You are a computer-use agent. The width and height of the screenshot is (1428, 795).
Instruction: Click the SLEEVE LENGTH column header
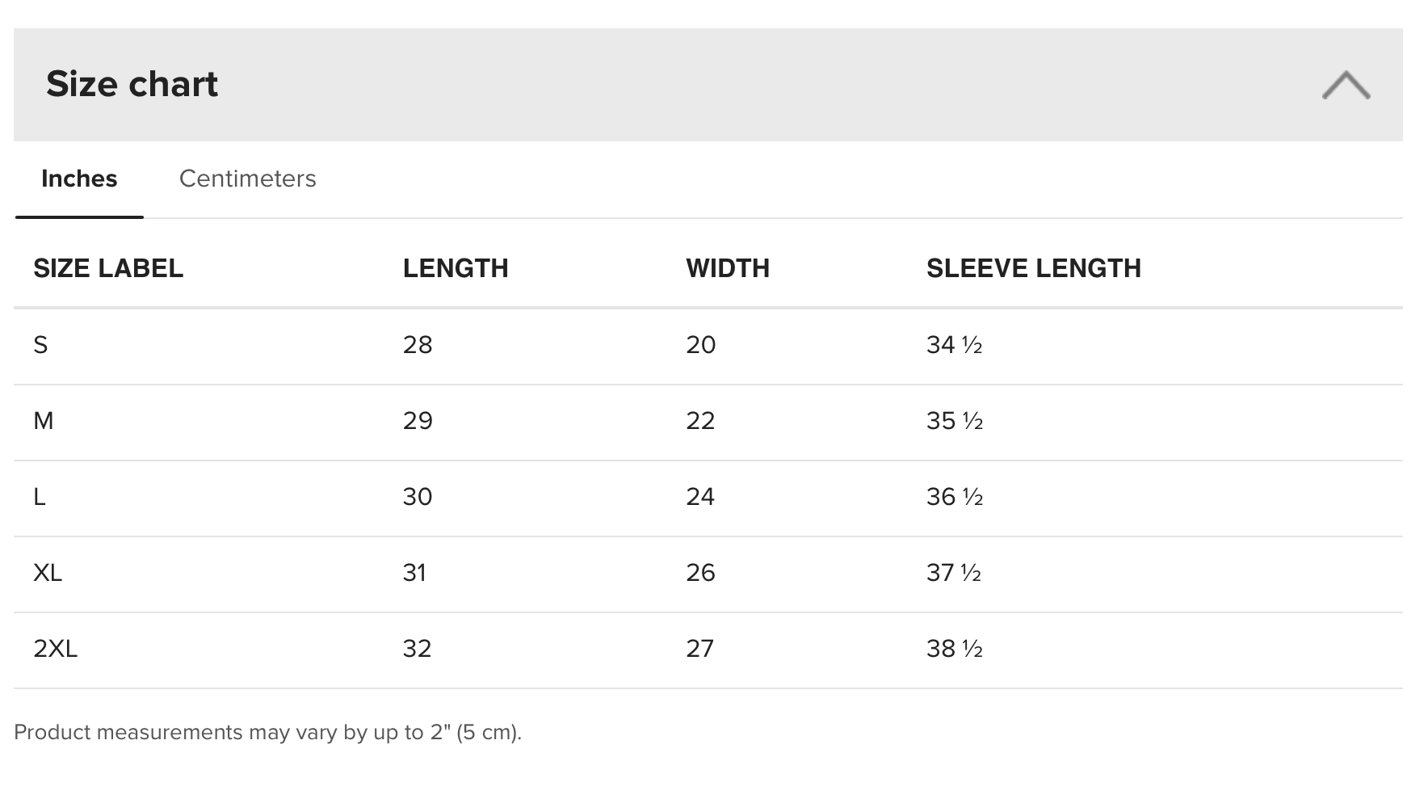(x=1034, y=268)
